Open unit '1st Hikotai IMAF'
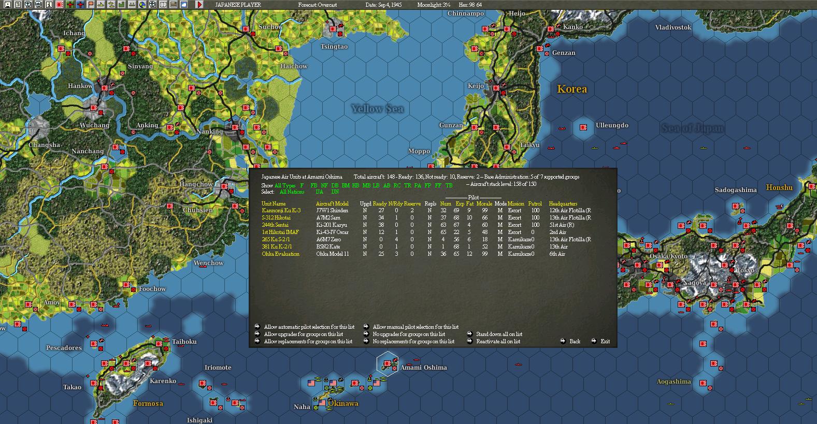Viewport: 817px width, 424px height. tap(280, 232)
